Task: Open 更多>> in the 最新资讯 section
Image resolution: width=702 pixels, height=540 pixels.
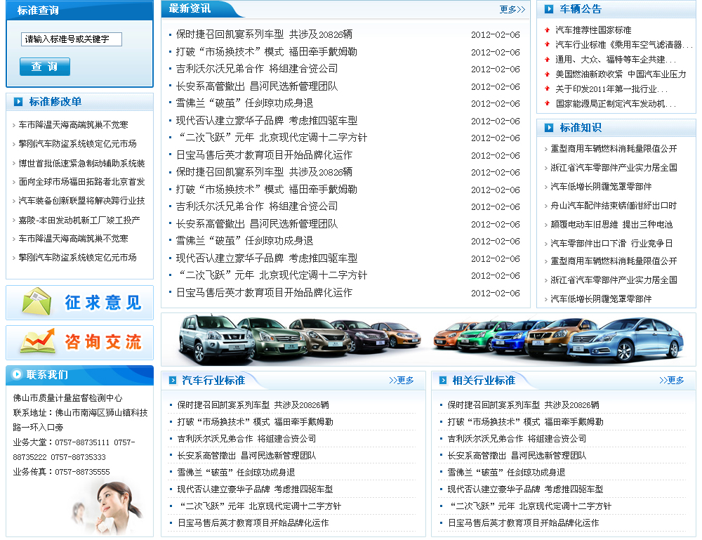Action: coord(512,9)
